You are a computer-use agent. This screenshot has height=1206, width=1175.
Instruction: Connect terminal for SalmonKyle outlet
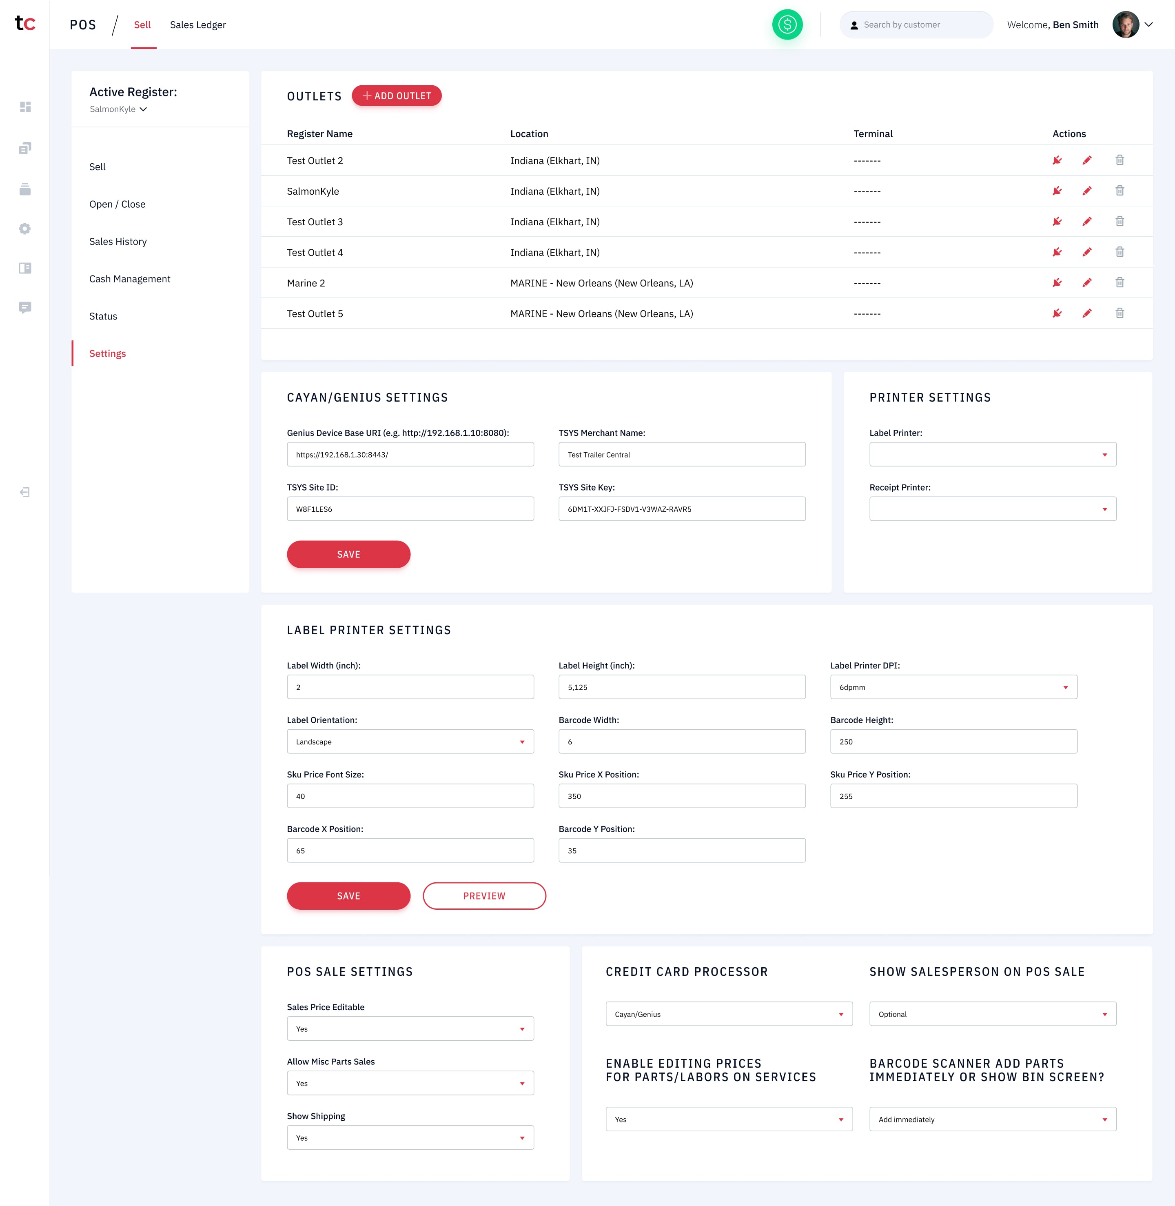coord(1057,191)
